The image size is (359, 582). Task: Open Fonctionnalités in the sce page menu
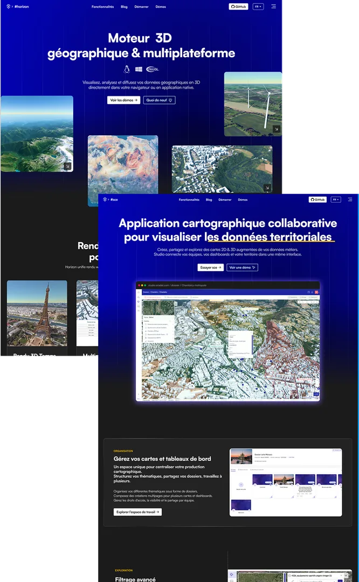click(x=189, y=200)
